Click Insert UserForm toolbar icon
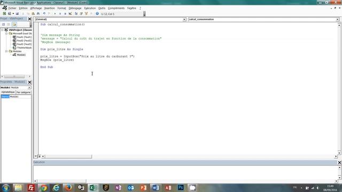The image size is (342, 192). click(x=10, y=13)
